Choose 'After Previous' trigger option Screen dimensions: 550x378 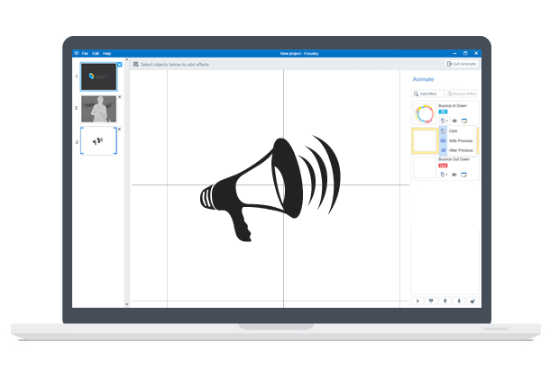pos(459,150)
